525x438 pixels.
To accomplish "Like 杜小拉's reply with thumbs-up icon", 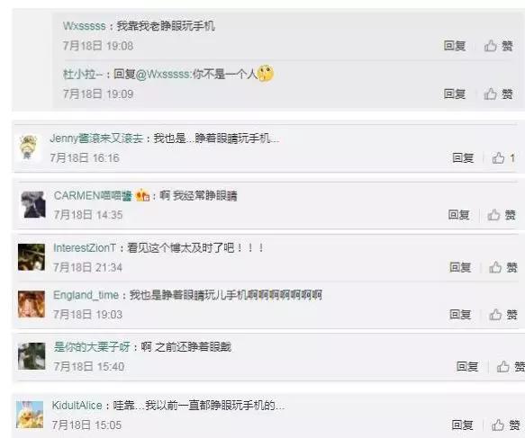I will [x=491, y=94].
